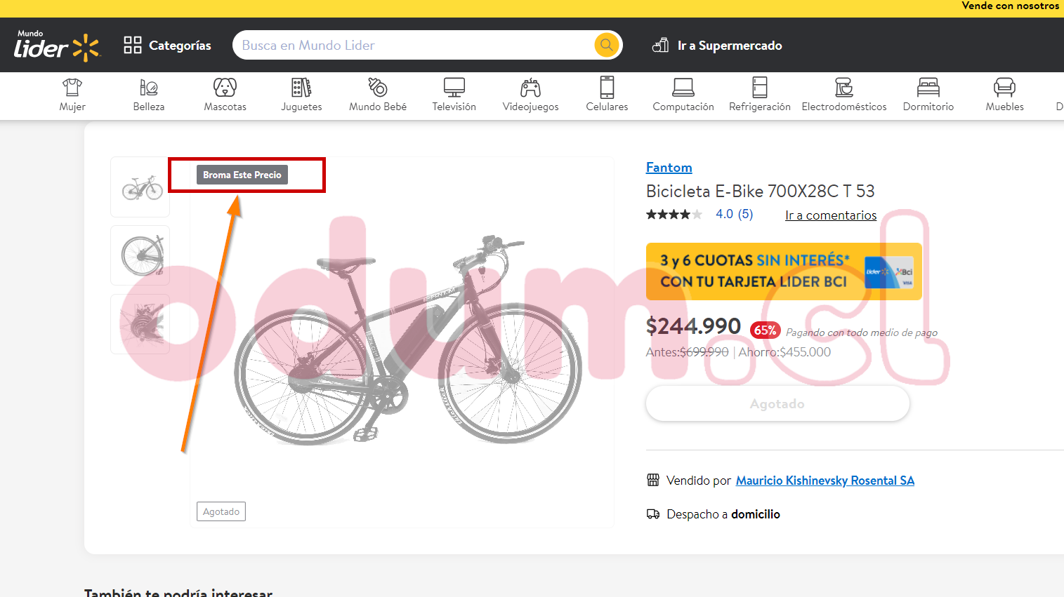Open the Videojuegos category
The image size is (1064, 597).
(x=530, y=95)
